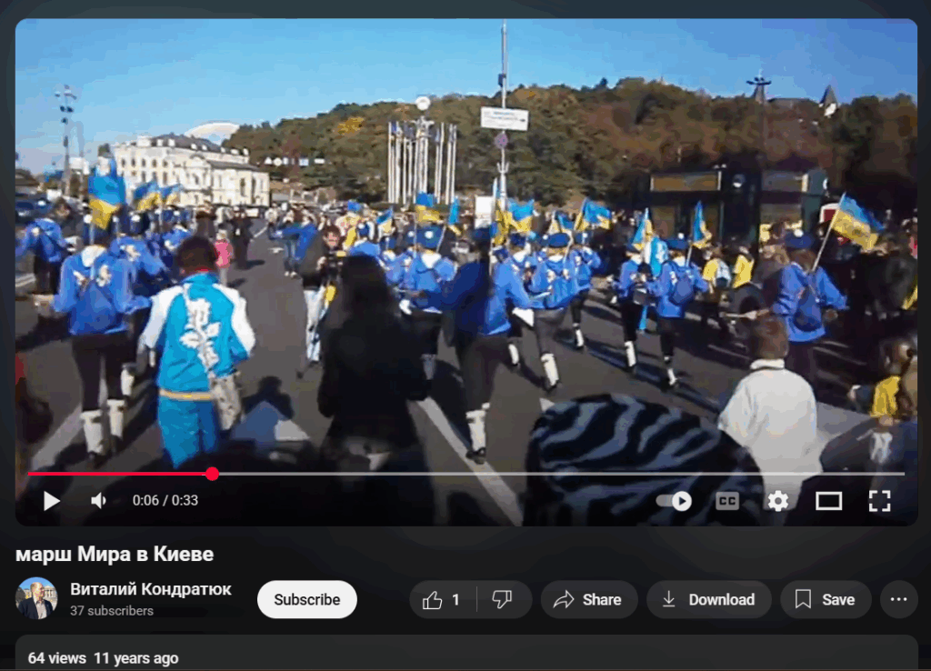The width and height of the screenshot is (931, 671).
Task: Mute the video with the speaker icon
Action: tap(98, 501)
